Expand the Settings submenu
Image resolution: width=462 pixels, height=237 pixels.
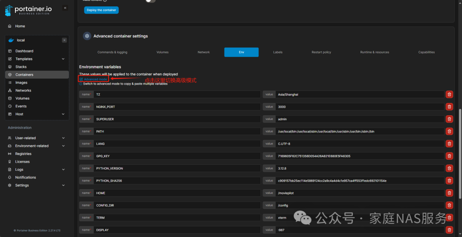(63, 185)
